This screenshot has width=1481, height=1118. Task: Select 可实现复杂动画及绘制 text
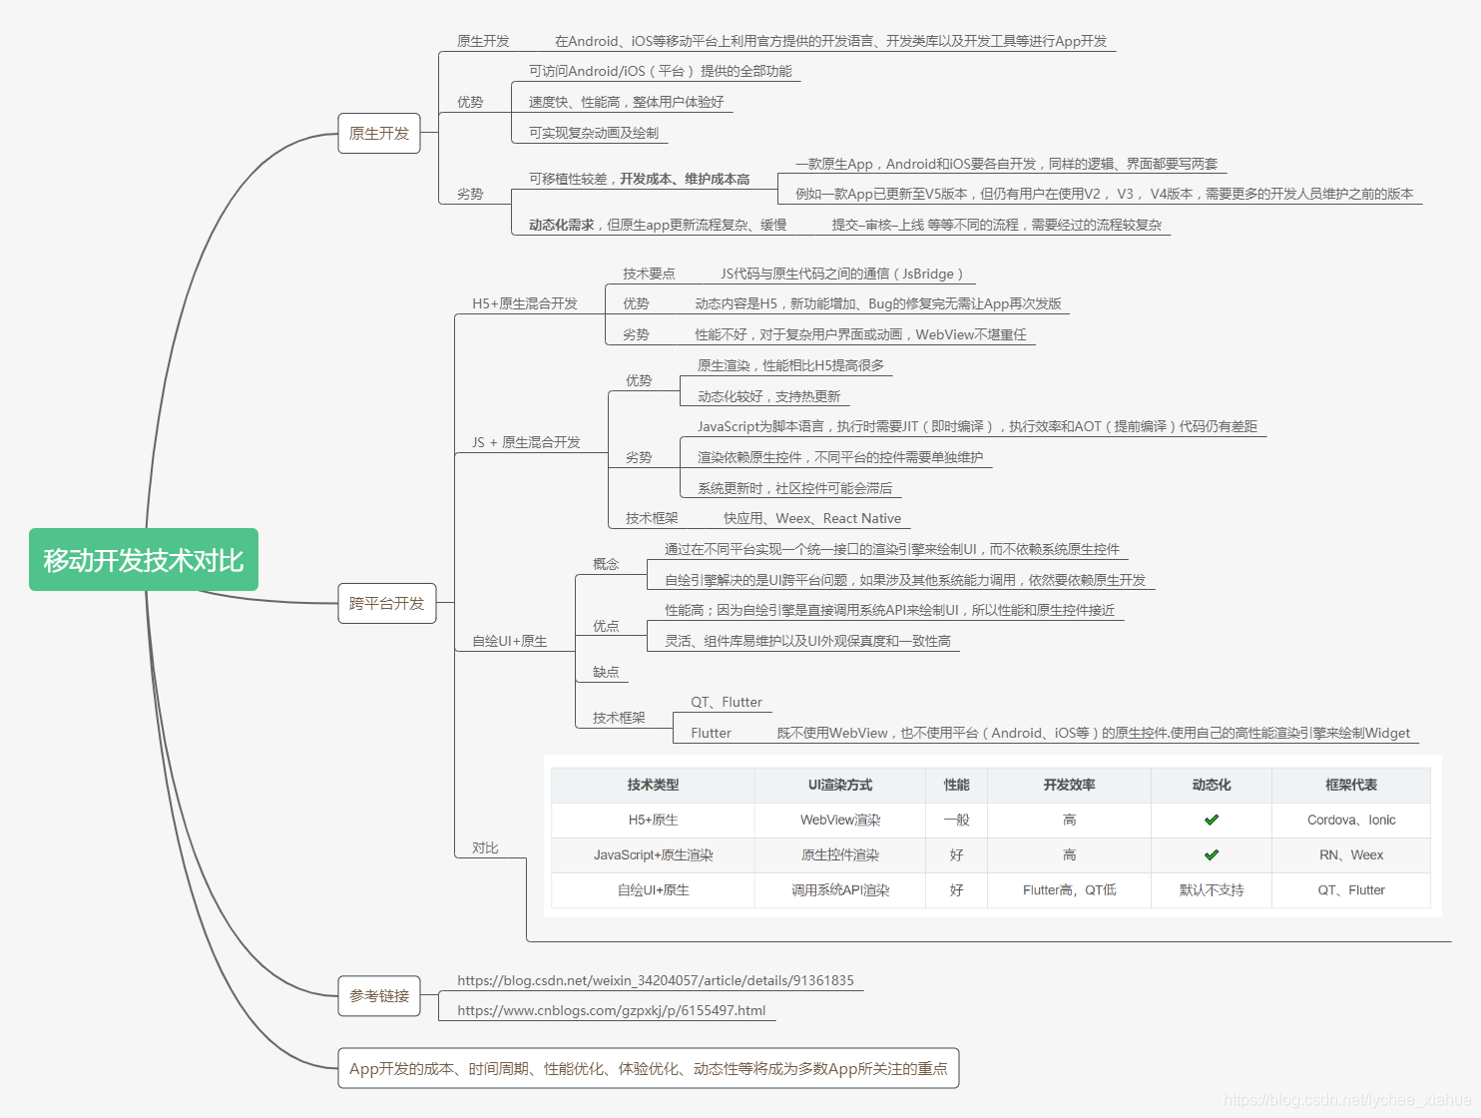594,133
